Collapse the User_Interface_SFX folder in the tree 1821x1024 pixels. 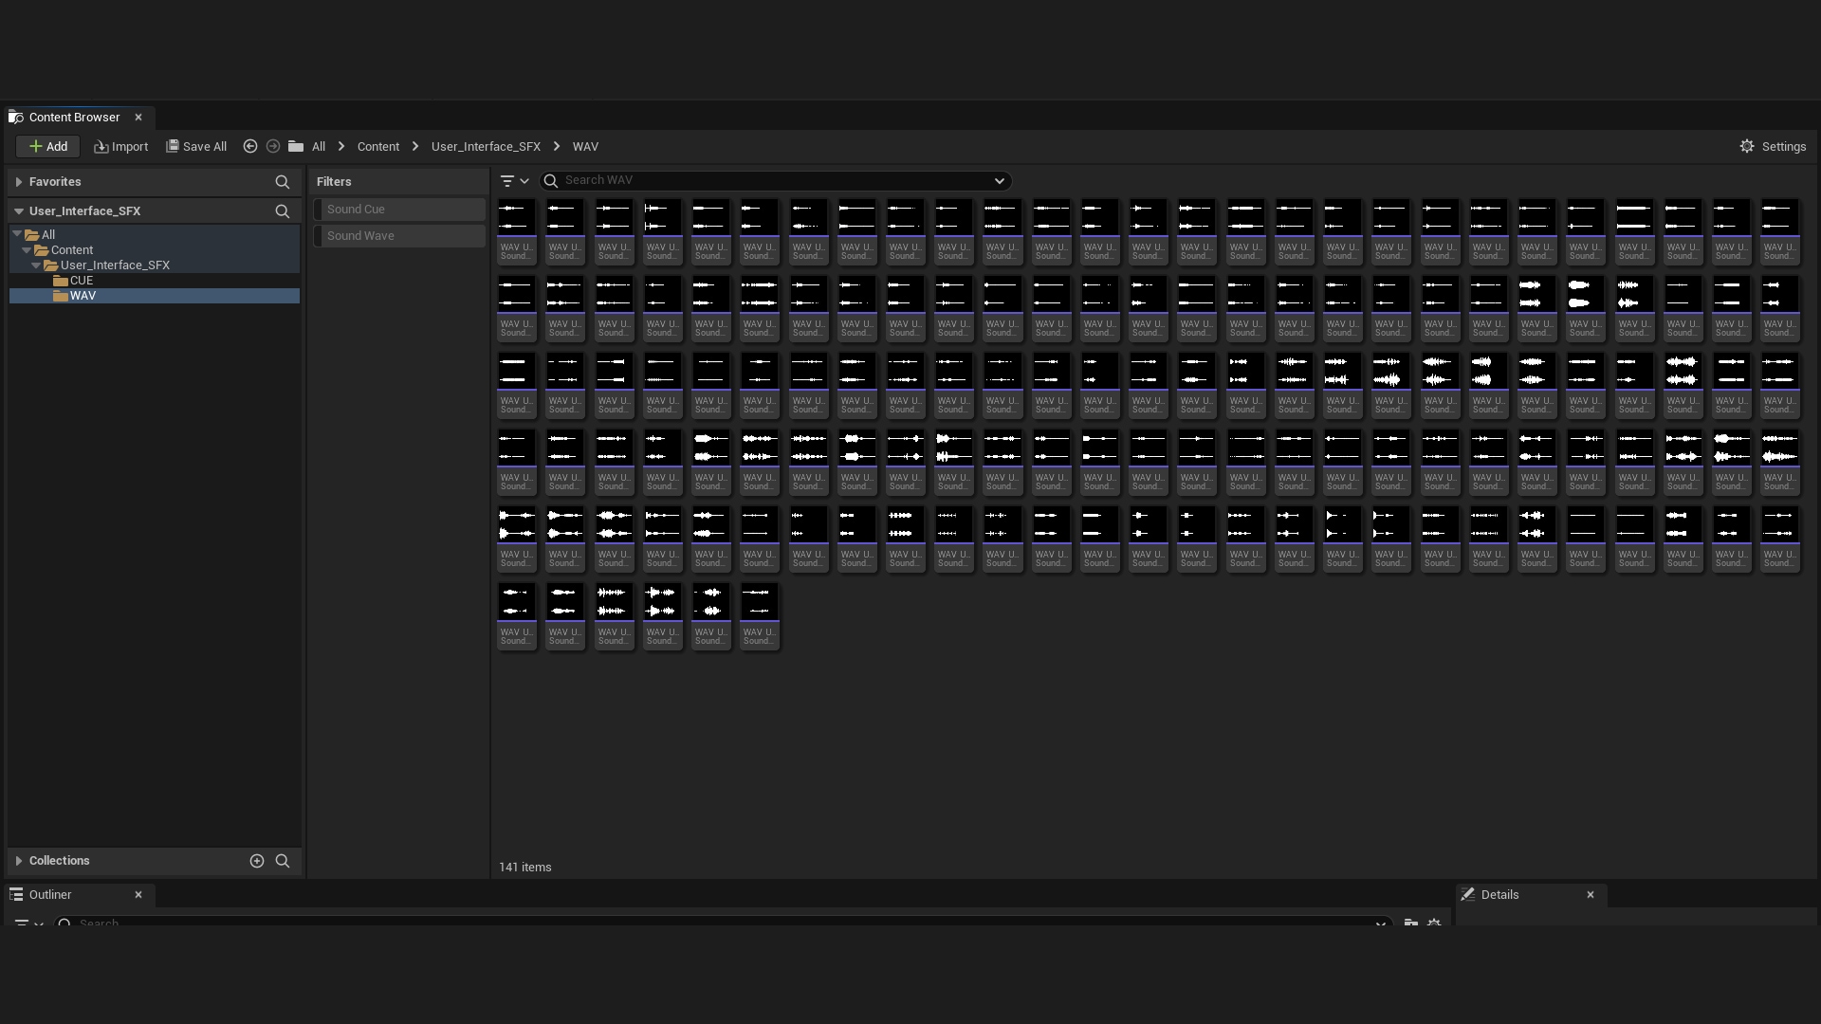point(36,265)
